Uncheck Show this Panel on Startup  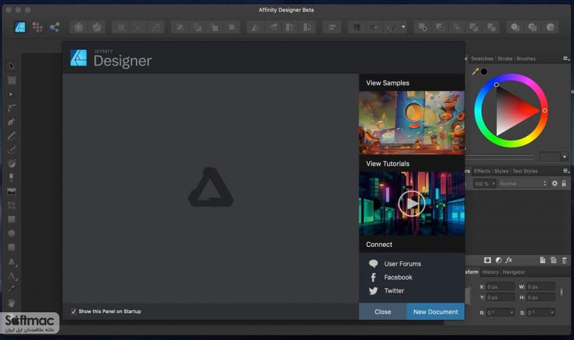click(74, 312)
